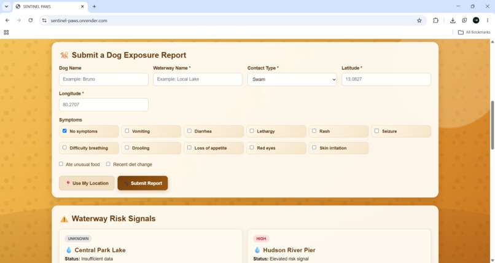The image size is (495, 263).
Task: Click the Hudson River Pier card title
Action: coord(289,250)
